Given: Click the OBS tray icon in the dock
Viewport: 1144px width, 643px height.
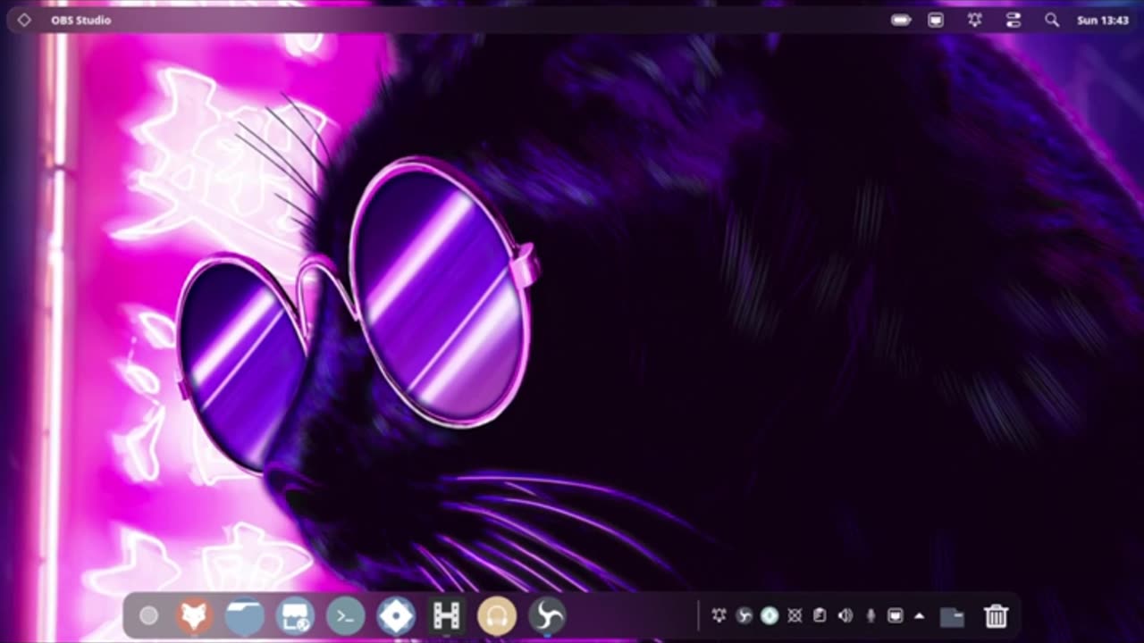Looking at the screenshot, I should 744,615.
